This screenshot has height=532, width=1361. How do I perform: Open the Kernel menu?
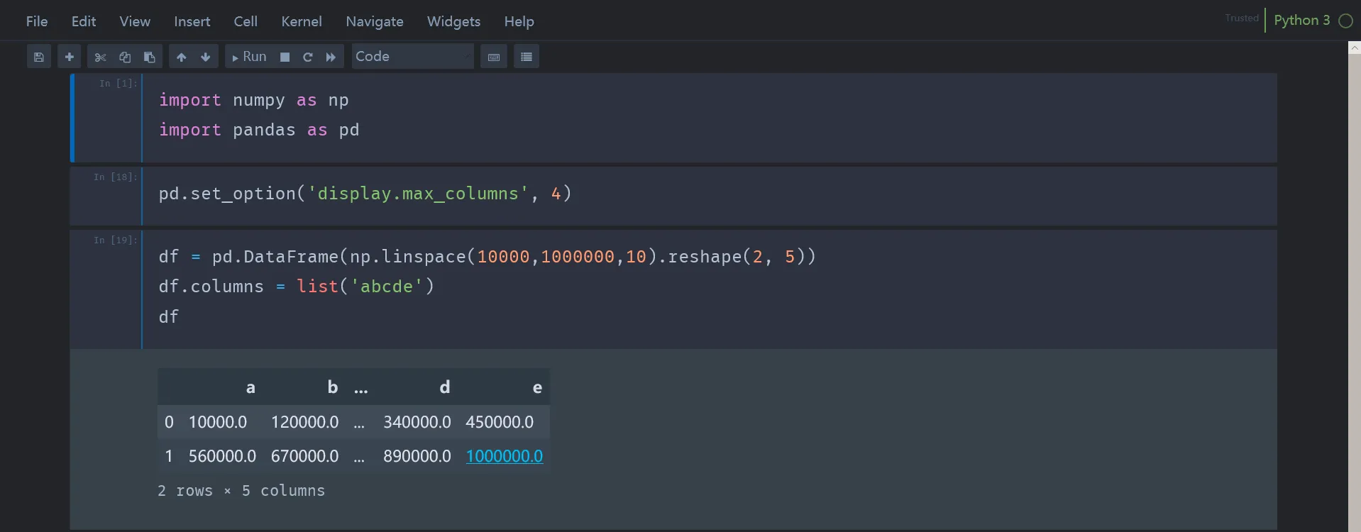(x=302, y=21)
